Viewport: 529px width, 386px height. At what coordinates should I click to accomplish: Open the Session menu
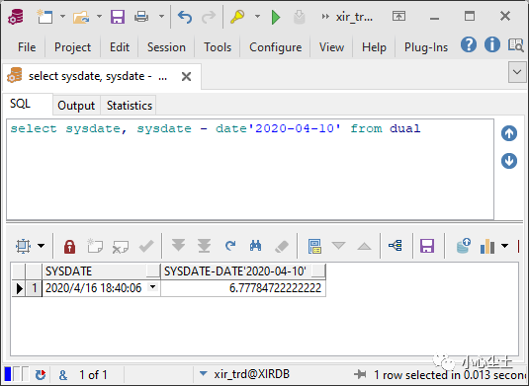[x=166, y=47]
